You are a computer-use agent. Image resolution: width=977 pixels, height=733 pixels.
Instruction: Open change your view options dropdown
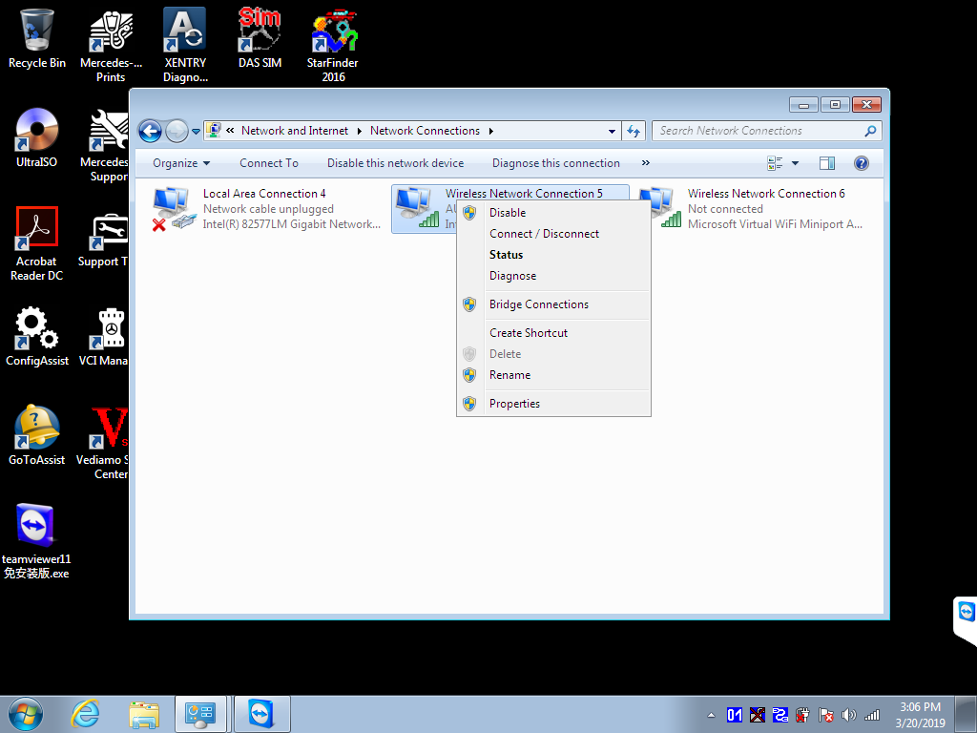pos(796,163)
